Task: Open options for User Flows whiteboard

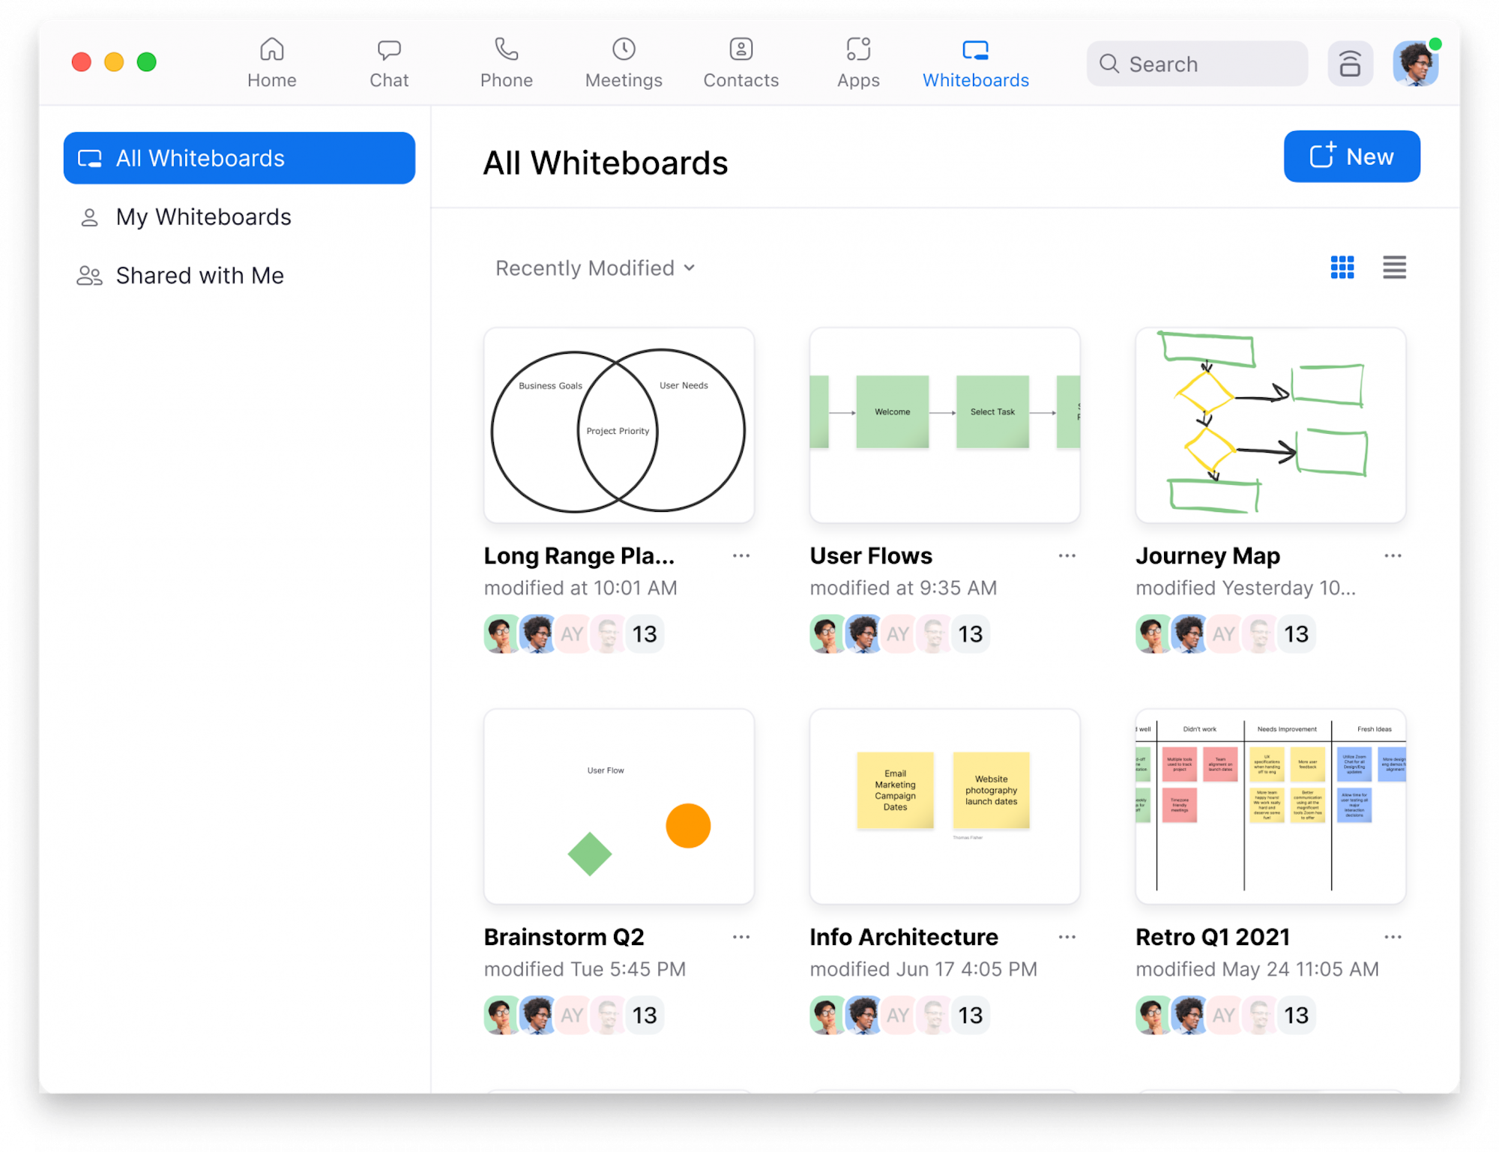Action: click(x=1068, y=557)
